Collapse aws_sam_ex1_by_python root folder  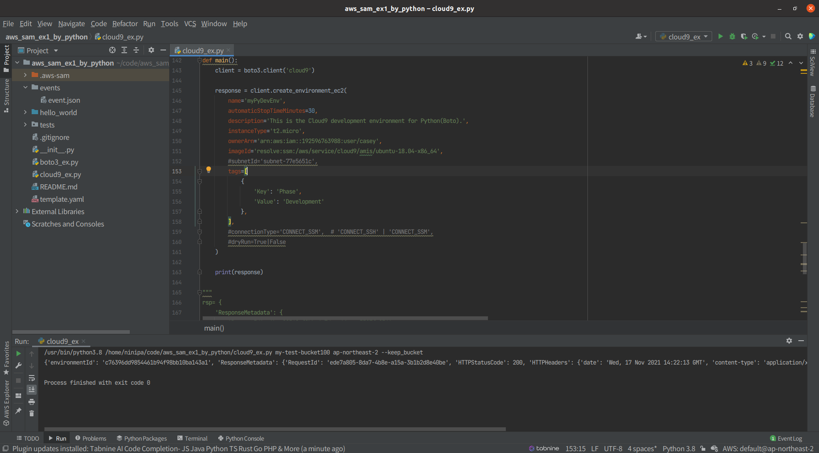tap(17, 63)
